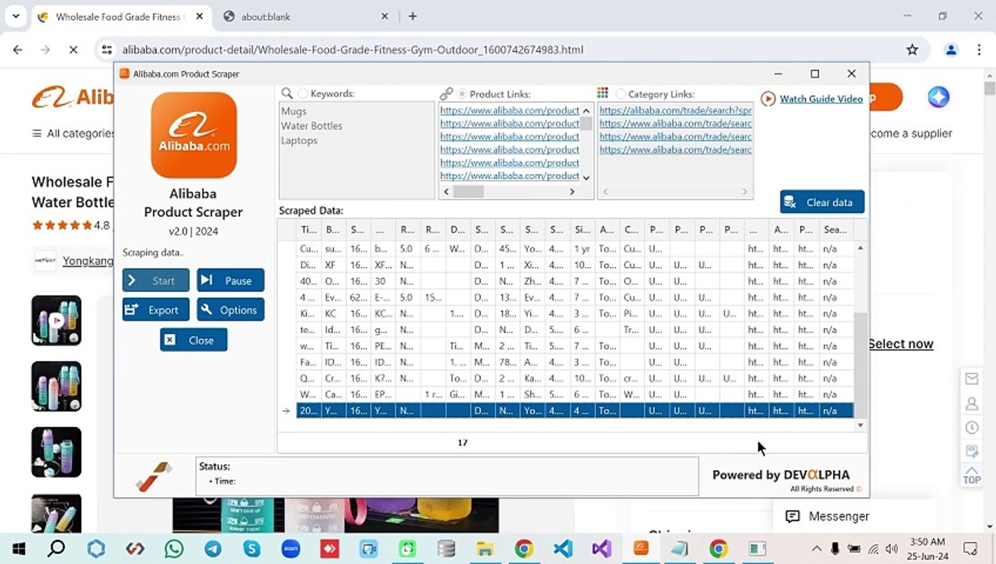Image resolution: width=996 pixels, height=564 pixels.
Task: Switch to Wholesale Food Grade Fitness tab
Action: pos(119,16)
